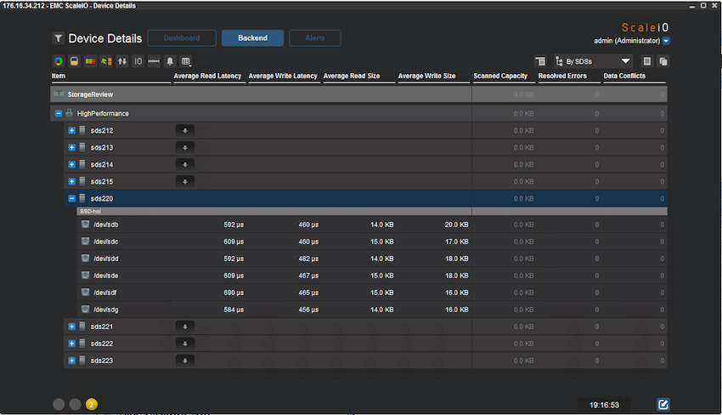Sort by Average Write Latency column header

(x=283, y=76)
